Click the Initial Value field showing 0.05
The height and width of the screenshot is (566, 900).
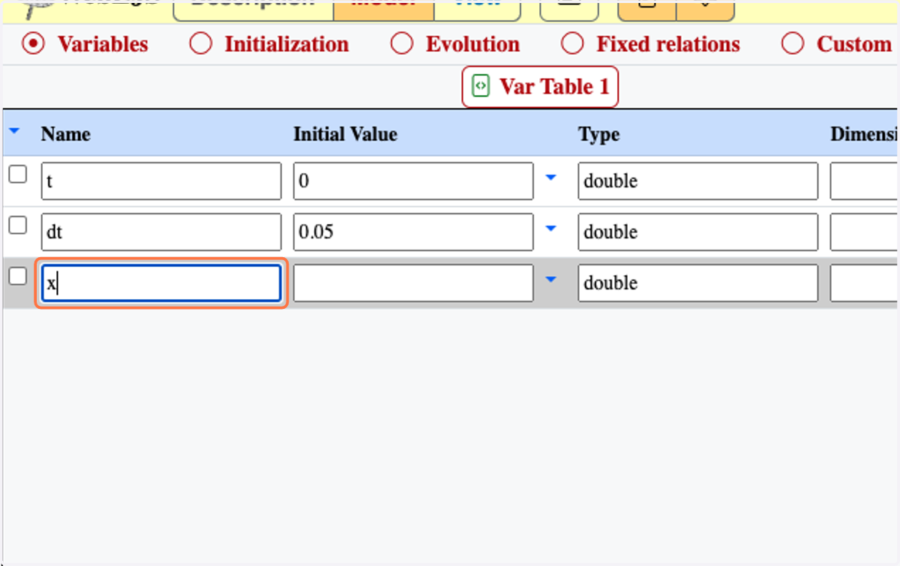pos(413,232)
